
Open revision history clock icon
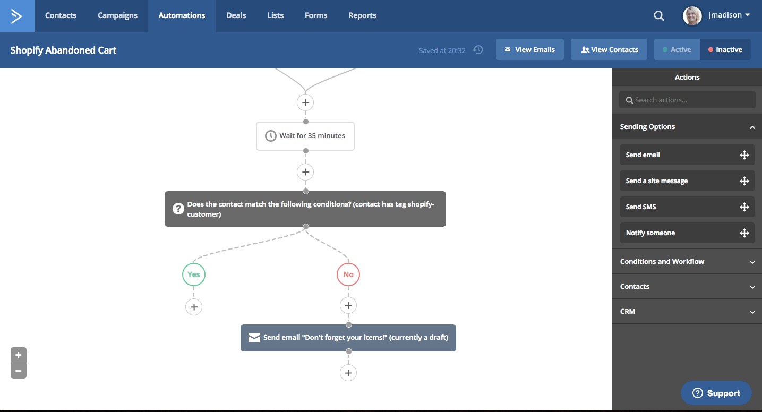point(478,50)
